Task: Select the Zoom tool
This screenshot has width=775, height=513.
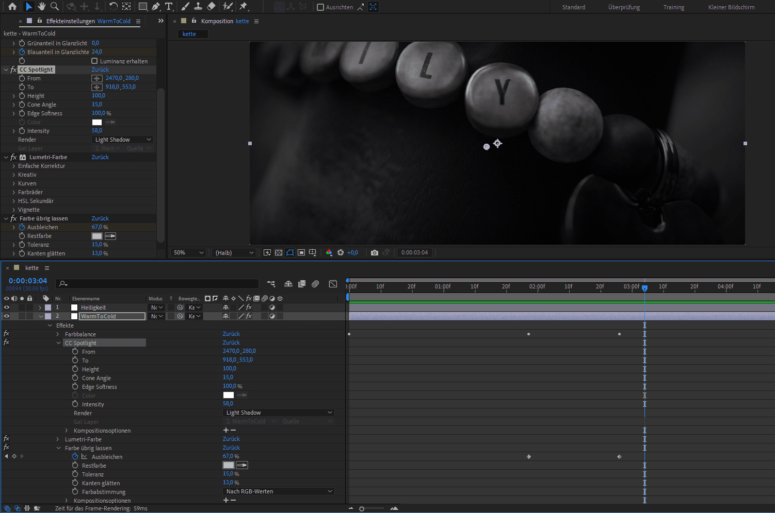Action: tap(54, 7)
